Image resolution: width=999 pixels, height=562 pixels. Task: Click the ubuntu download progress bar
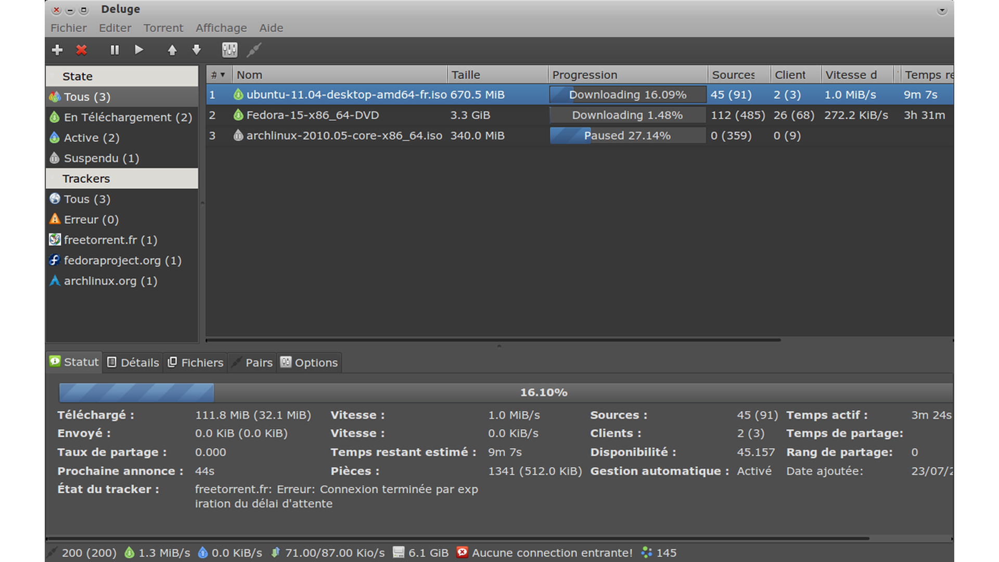pos(626,94)
